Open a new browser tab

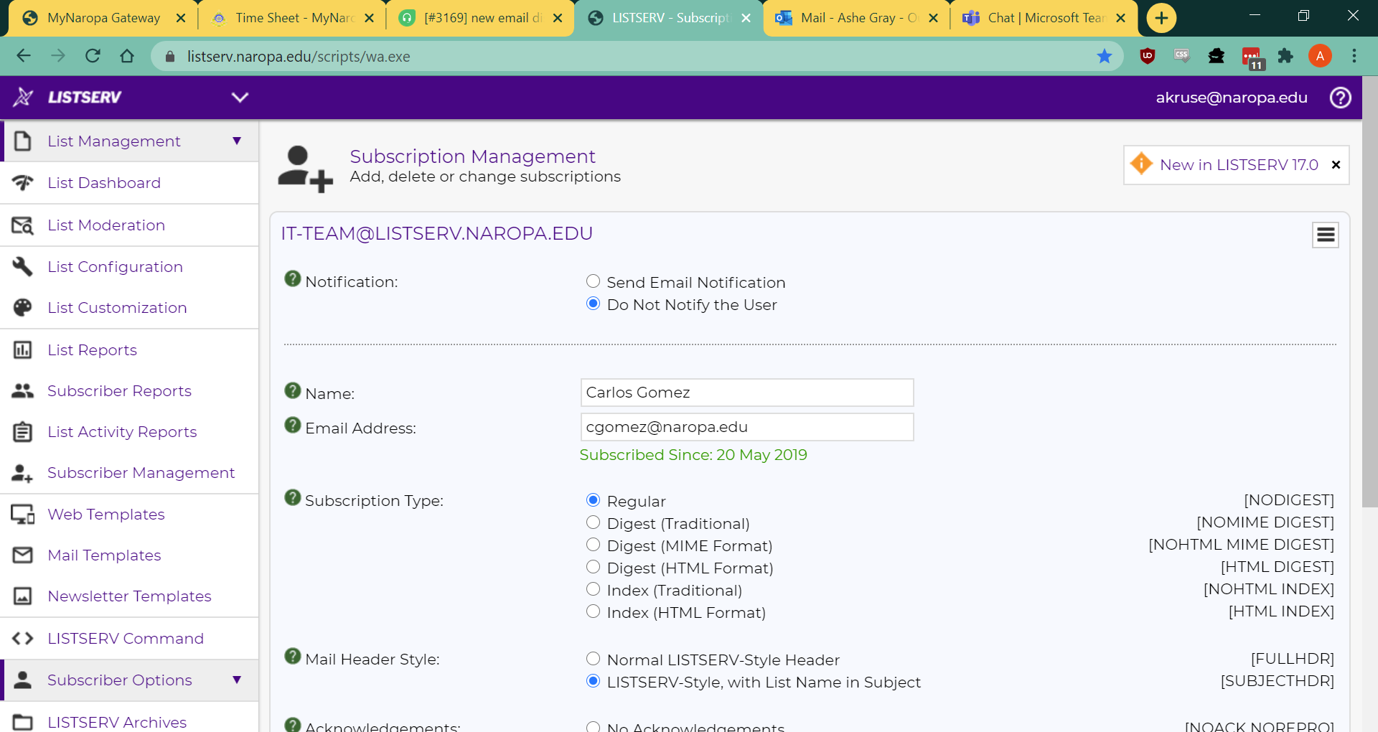1161,18
